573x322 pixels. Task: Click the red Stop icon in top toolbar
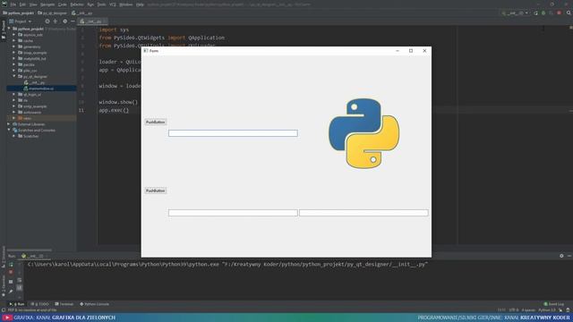tap(559, 13)
